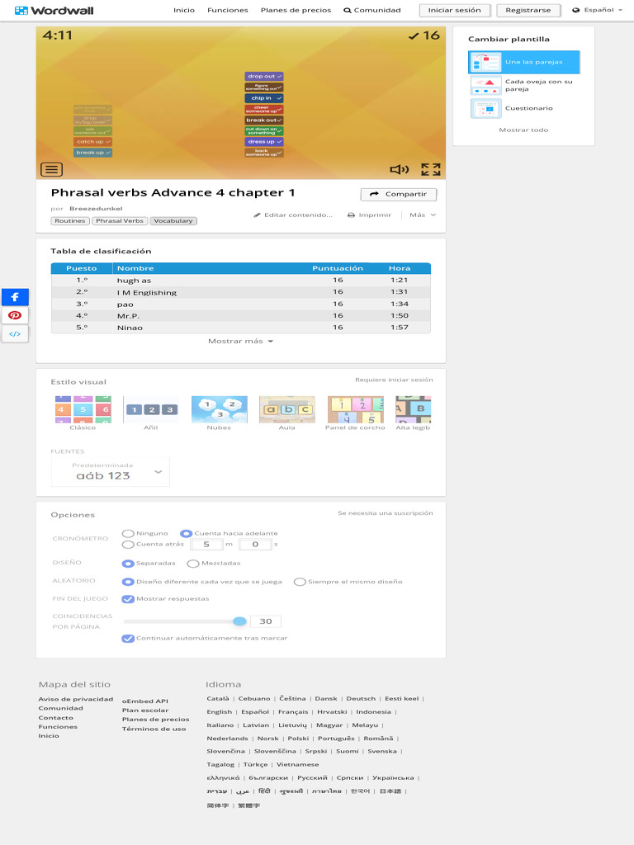Click the Iniciar sesión button
The height and width of the screenshot is (845, 634).
(x=455, y=10)
